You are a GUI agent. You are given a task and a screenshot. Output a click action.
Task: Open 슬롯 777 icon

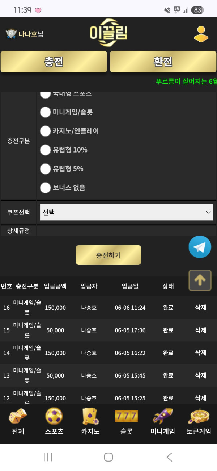(x=127, y=417)
